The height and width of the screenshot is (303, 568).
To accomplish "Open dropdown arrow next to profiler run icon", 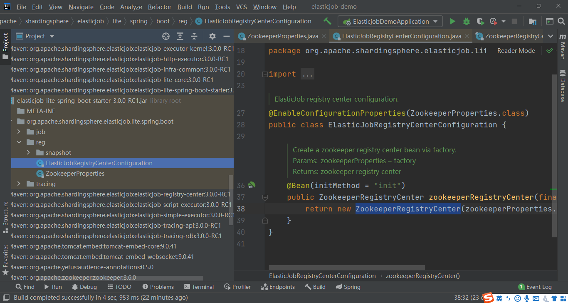I will point(503,21).
